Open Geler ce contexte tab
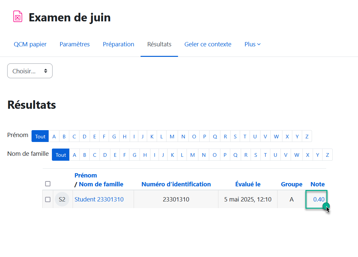 coord(208,44)
